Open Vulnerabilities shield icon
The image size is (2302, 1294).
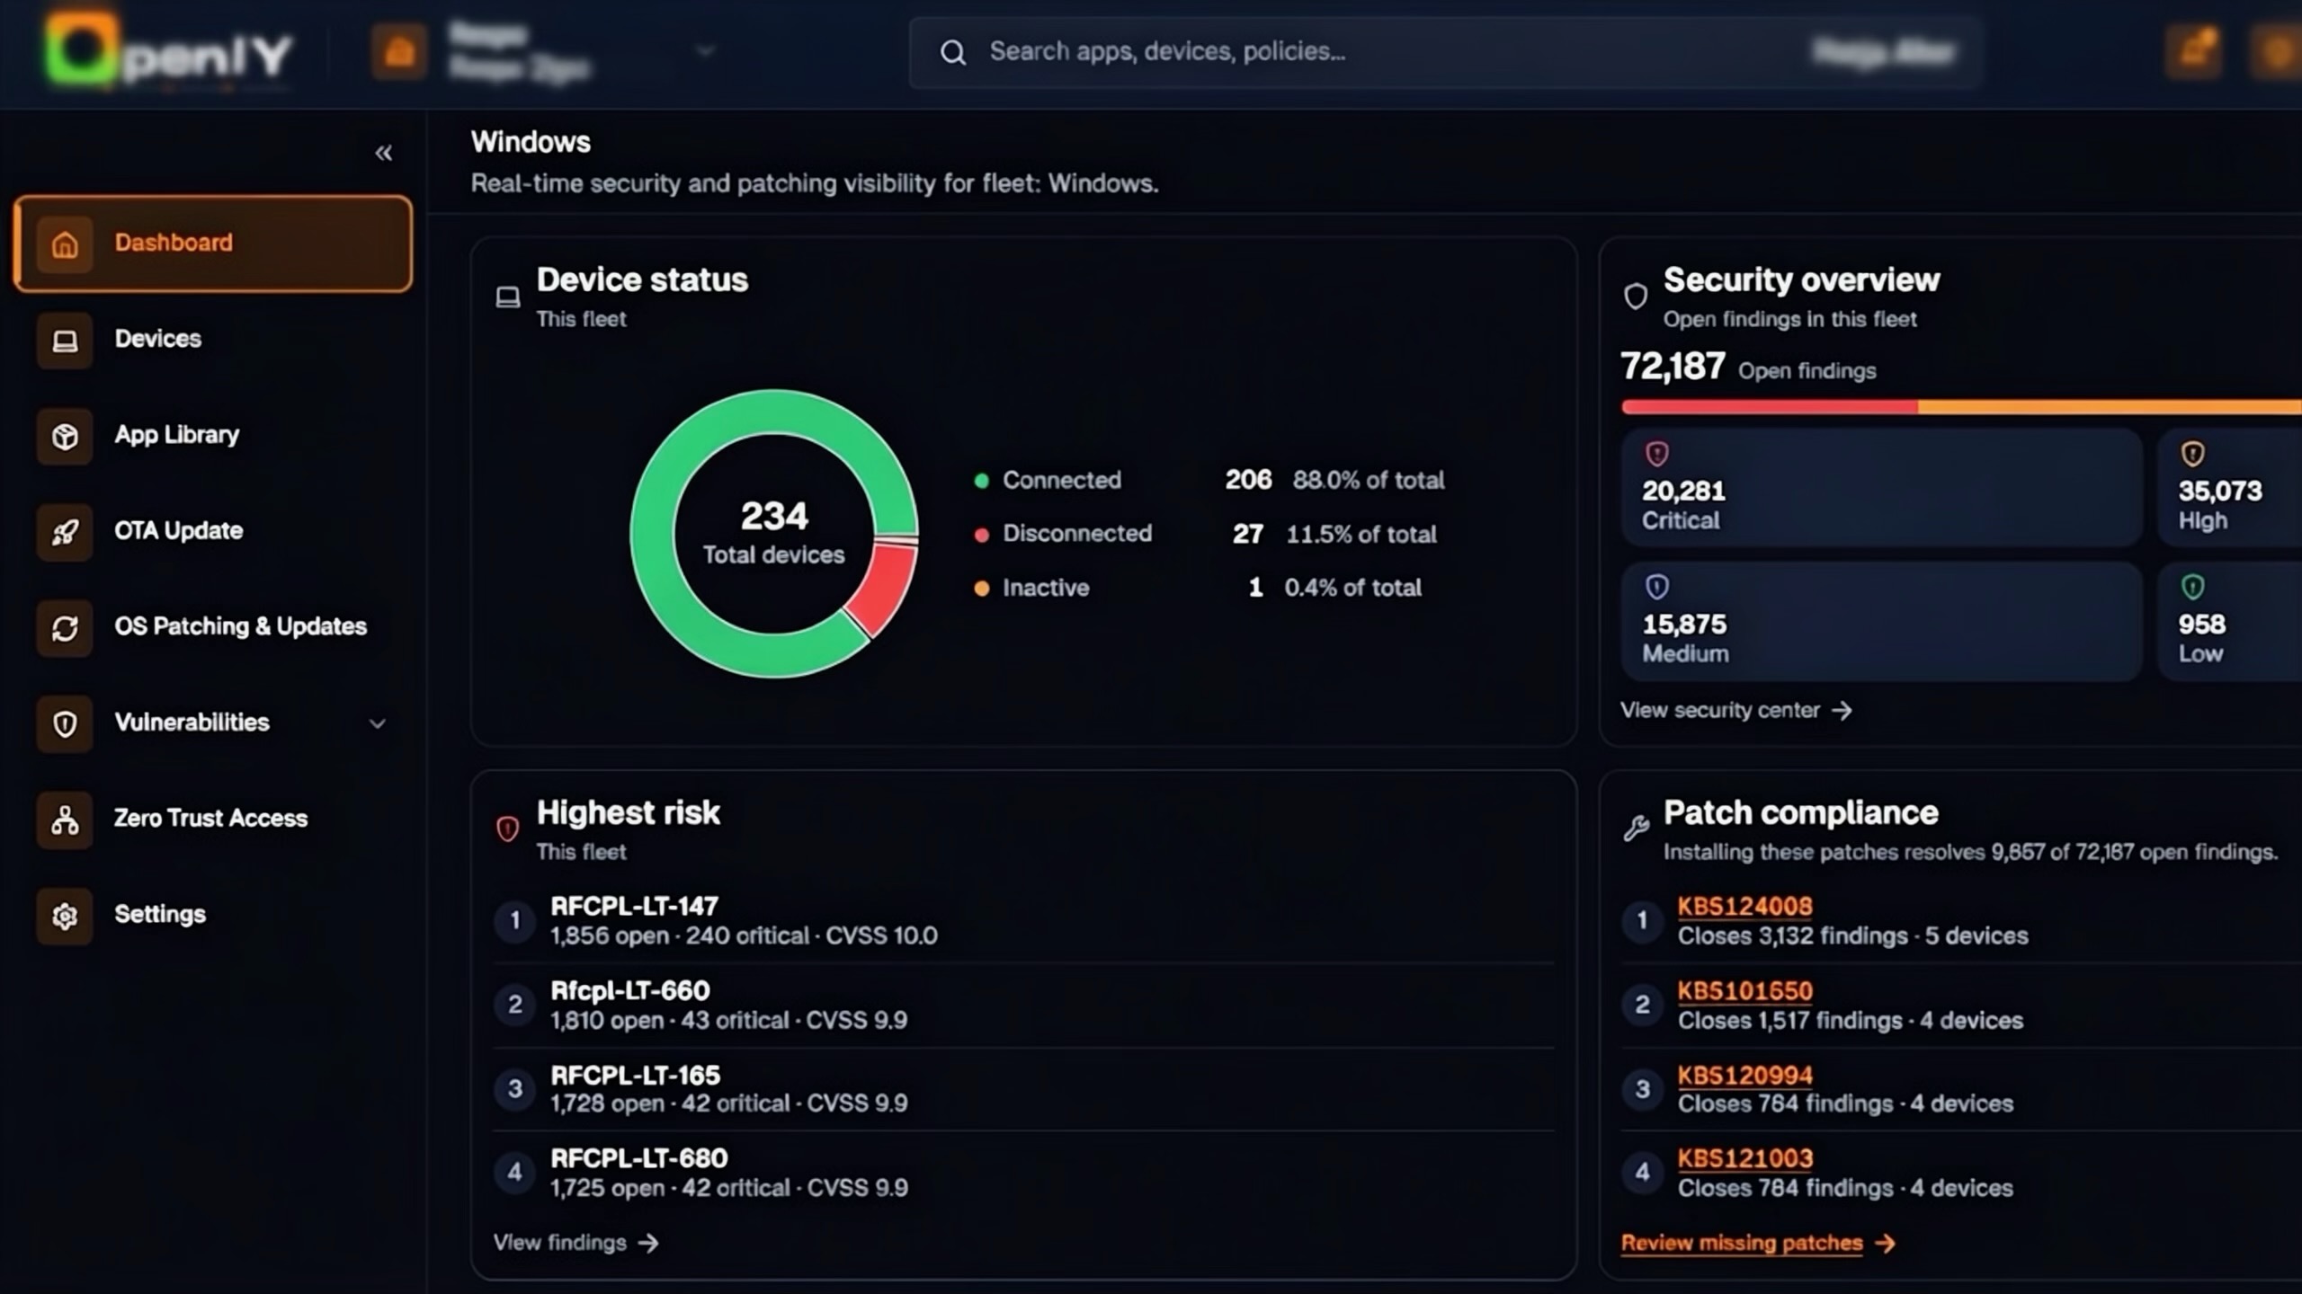pyautogui.click(x=65, y=723)
